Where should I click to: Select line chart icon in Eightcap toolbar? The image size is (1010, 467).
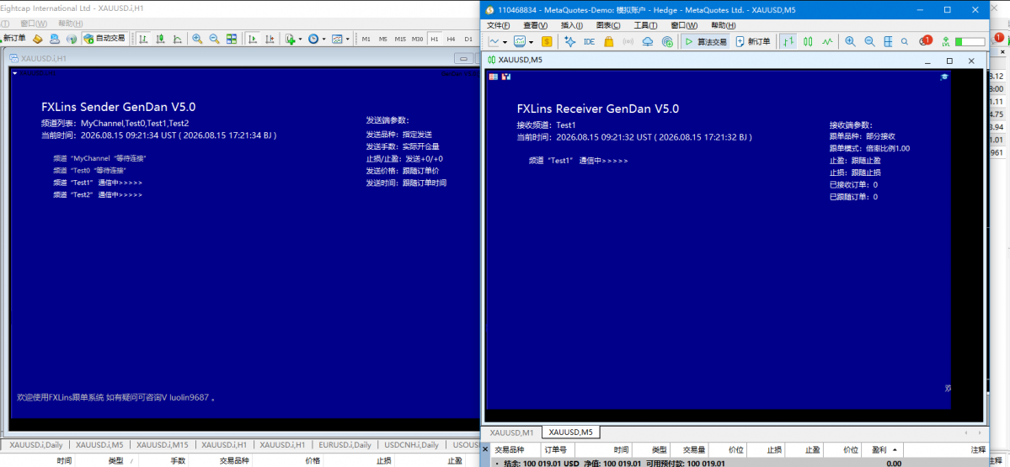coord(177,39)
